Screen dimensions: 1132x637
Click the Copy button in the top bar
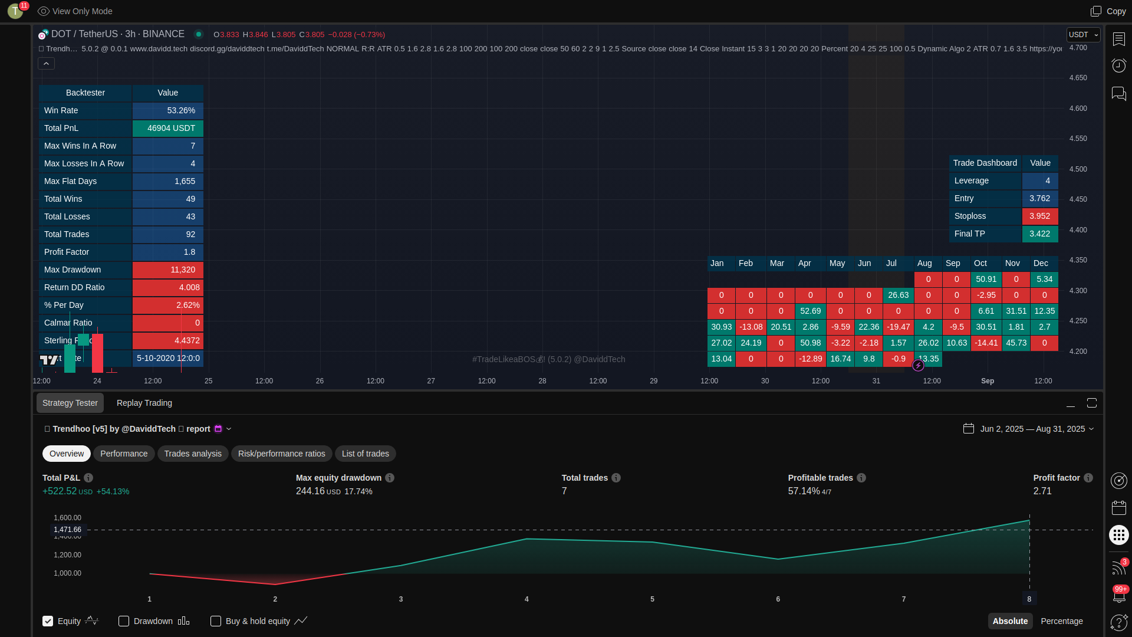pyautogui.click(x=1108, y=11)
